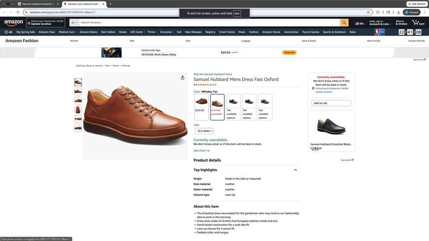Viewport: 429px width, 241px height.
Task: Open the Gift Cards dropdown
Action: [x=137, y=32]
